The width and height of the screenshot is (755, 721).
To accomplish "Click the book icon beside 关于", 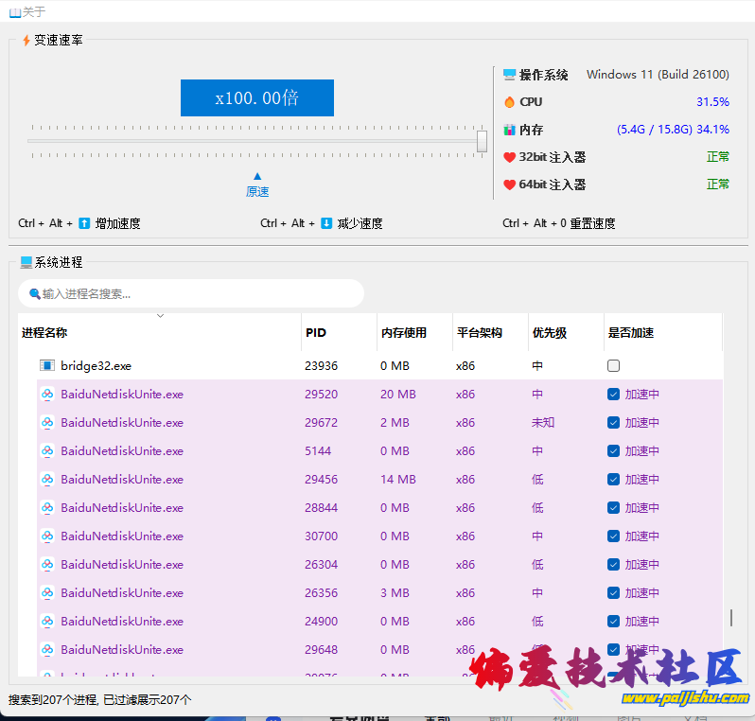I will (x=14, y=12).
